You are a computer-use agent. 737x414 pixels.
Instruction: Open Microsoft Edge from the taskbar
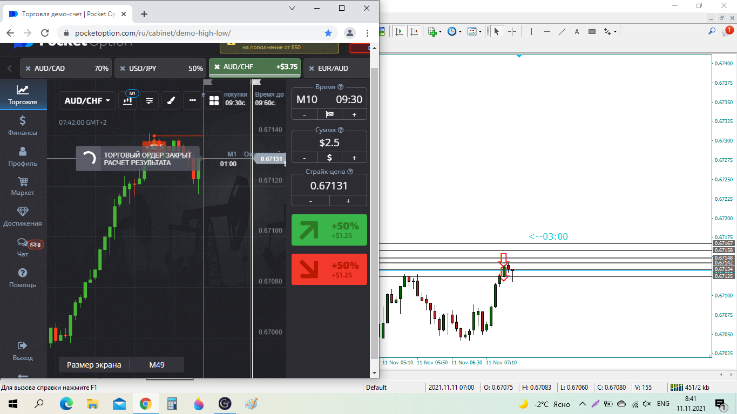click(66, 404)
